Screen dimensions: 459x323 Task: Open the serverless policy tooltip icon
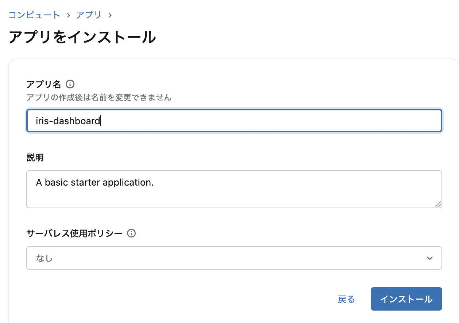tap(132, 233)
